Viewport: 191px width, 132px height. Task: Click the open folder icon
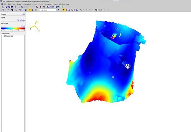(x=6, y=7)
